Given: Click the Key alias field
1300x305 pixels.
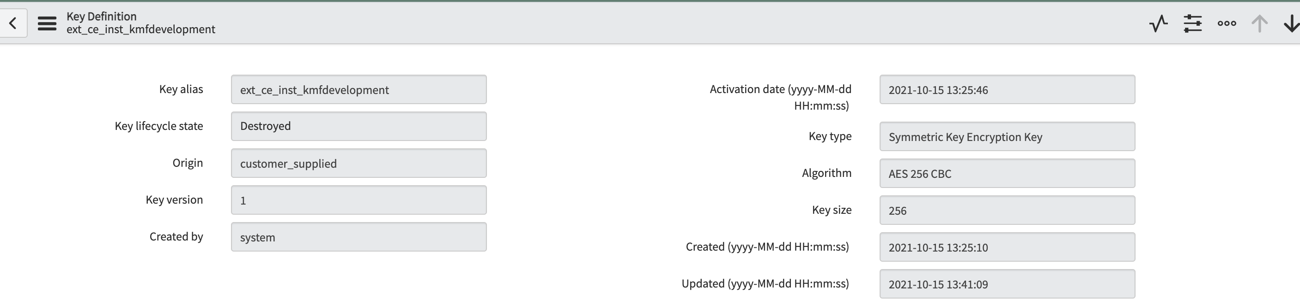Looking at the screenshot, I should coord(359,89).
